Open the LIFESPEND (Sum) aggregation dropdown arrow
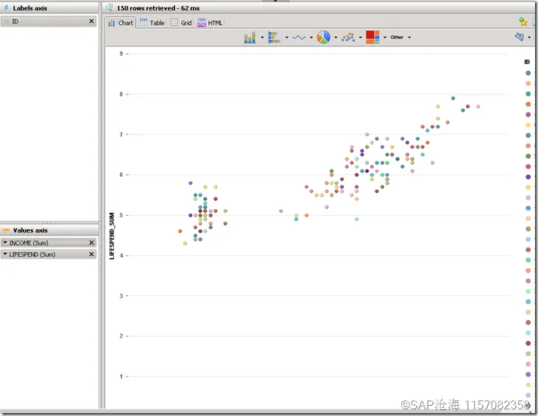 [x=5, y=254]
